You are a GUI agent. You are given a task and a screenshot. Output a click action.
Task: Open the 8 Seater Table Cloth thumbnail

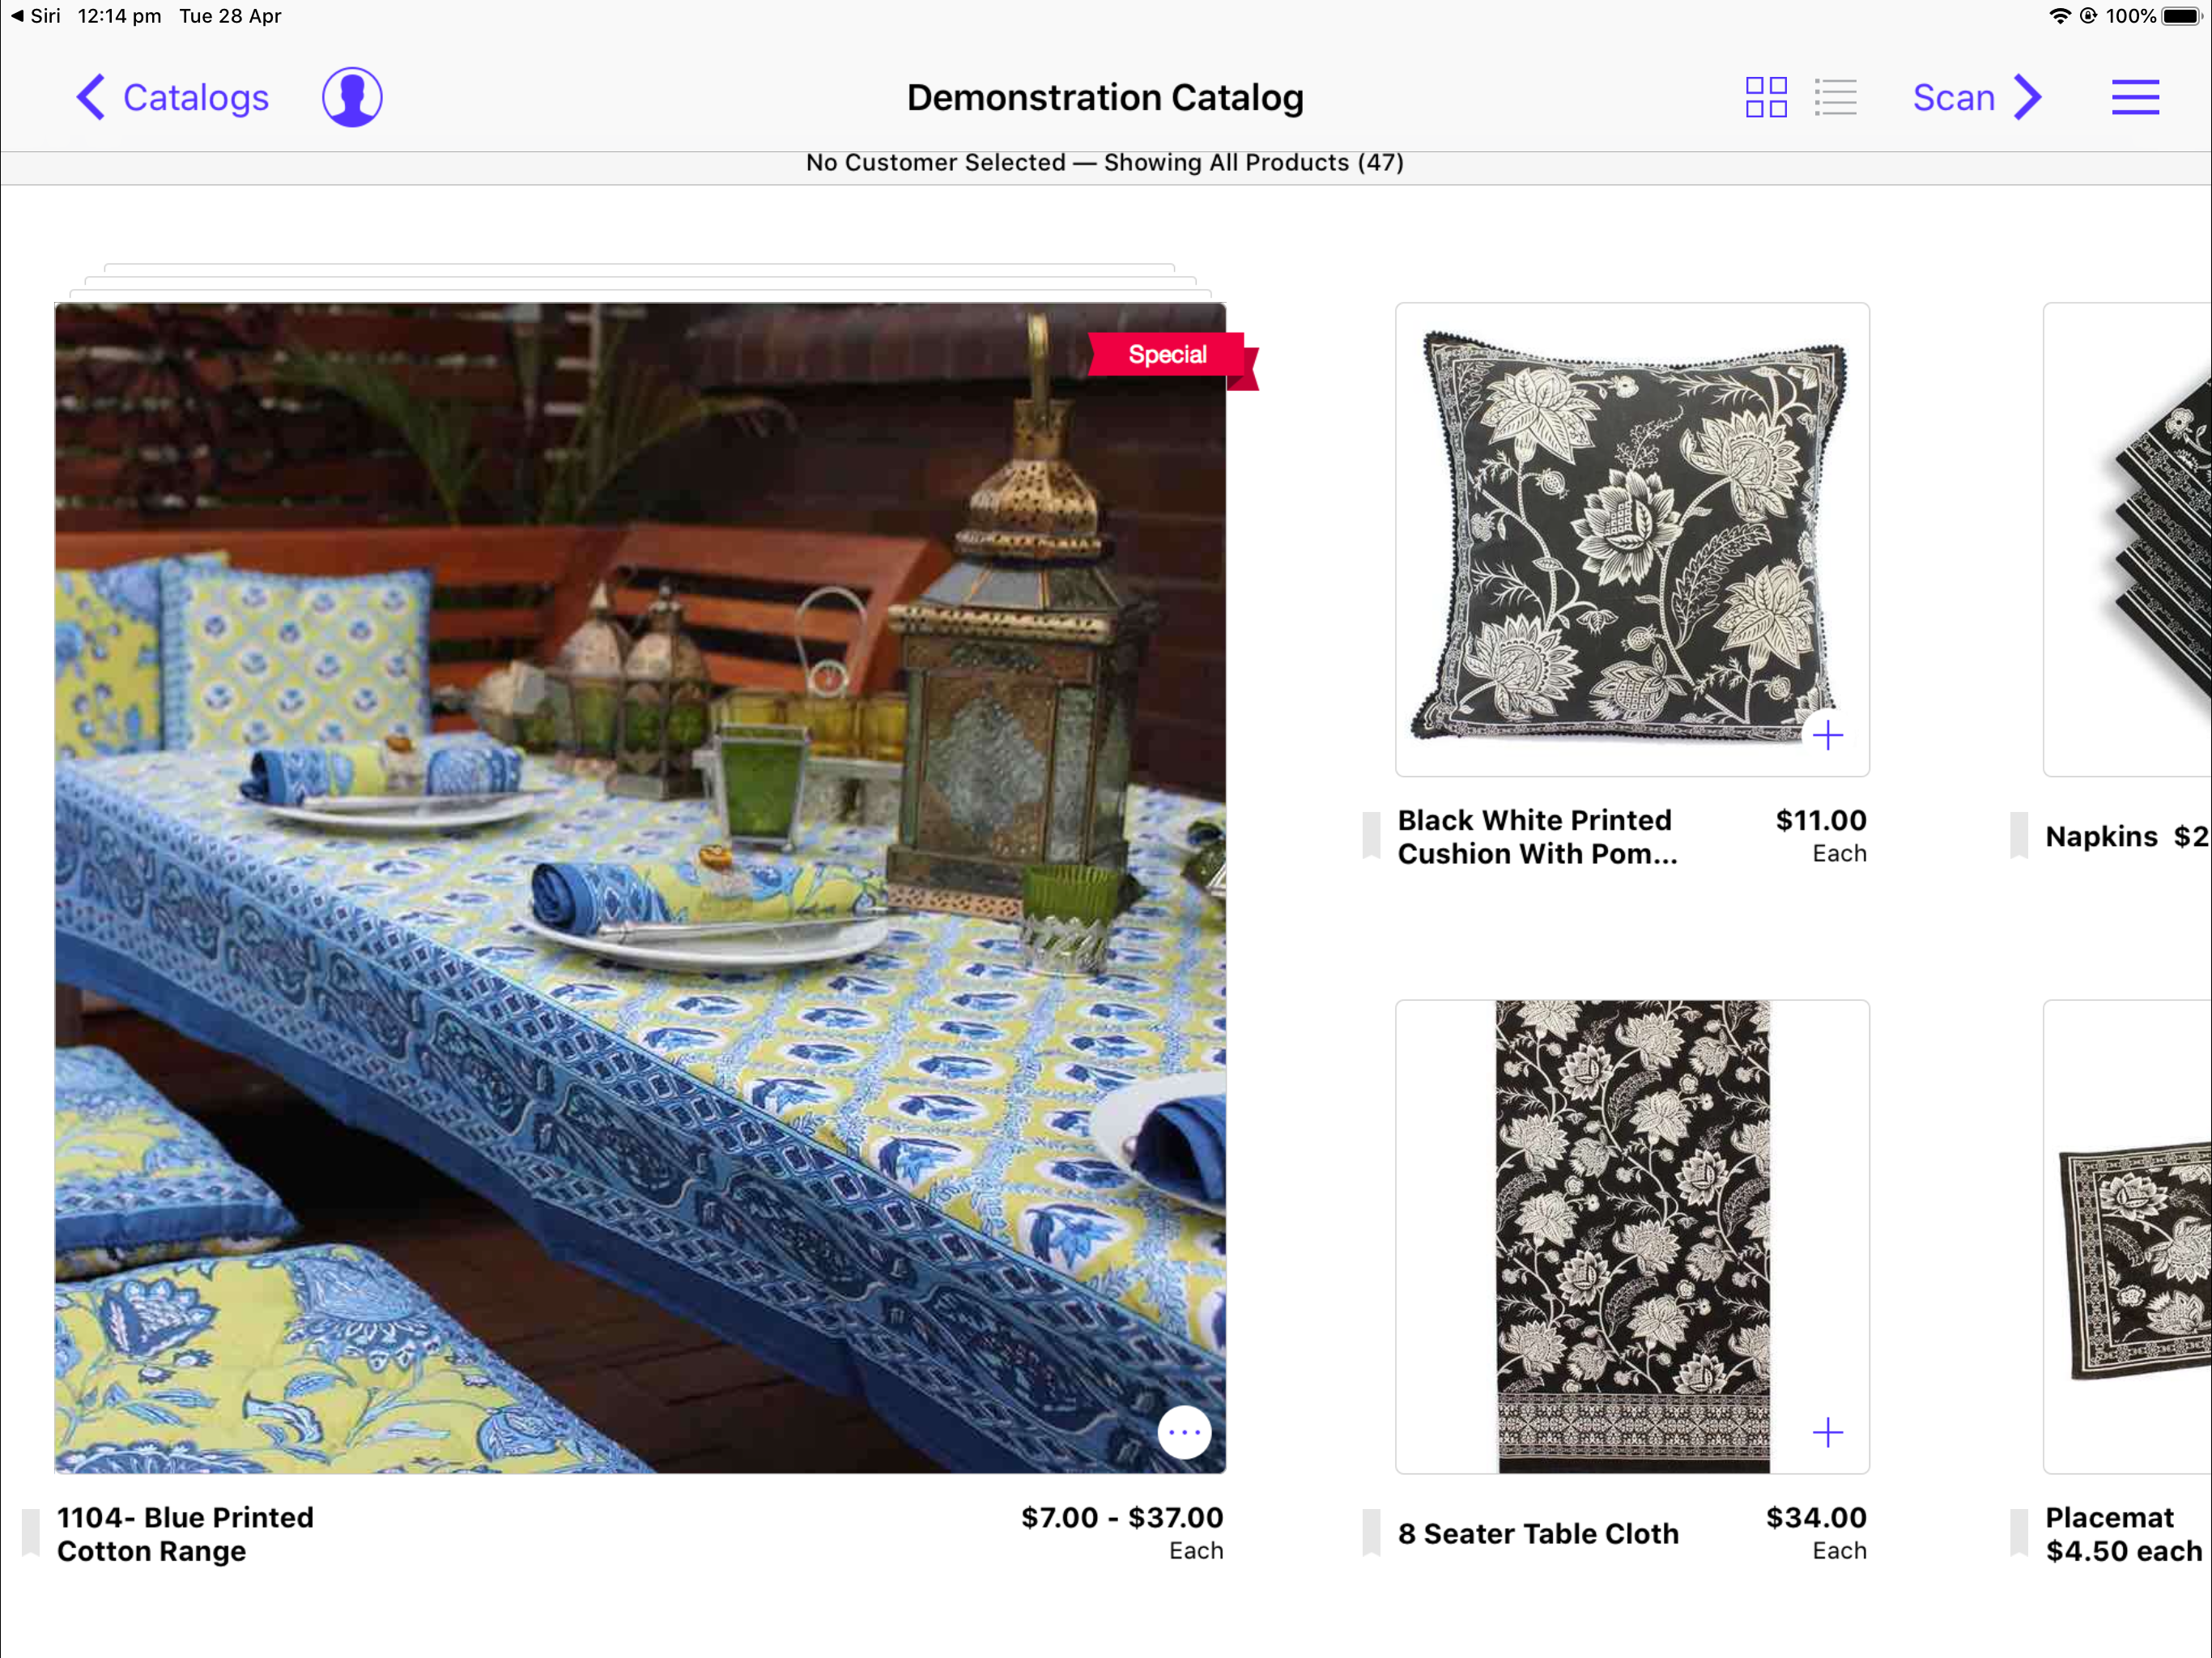click(x=1632, y=1237)
